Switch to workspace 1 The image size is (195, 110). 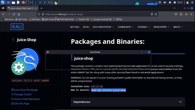point(35,2)
